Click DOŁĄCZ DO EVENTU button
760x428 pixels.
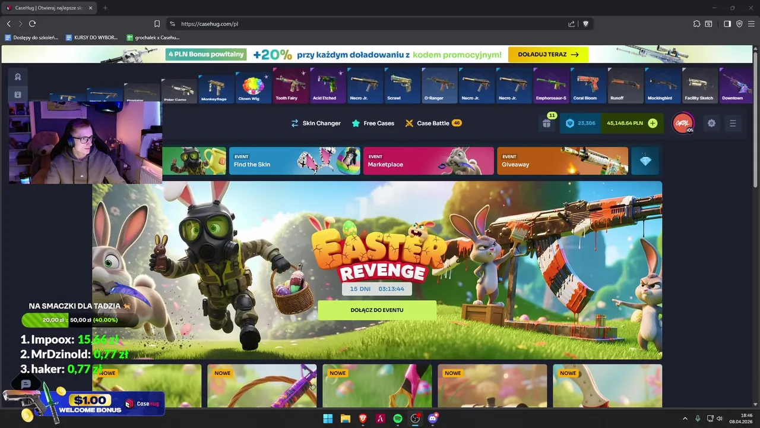click(x=377, y=310)
